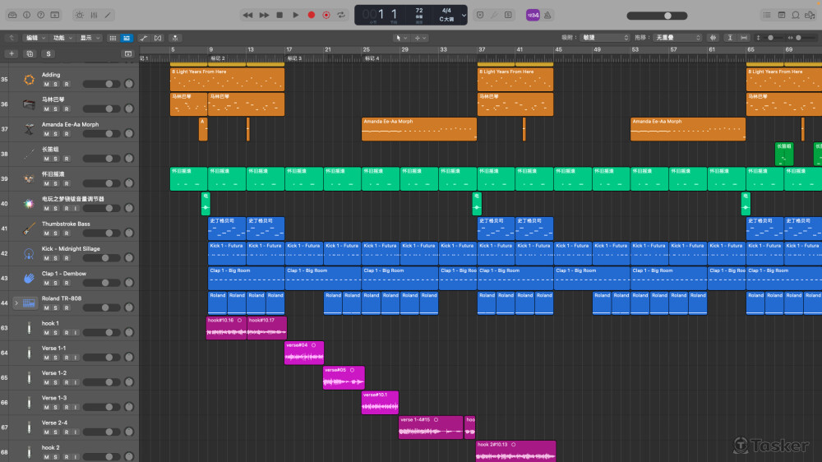822x462 pixels.
Task: Select the verse#04 audio region
Action: tap(304, 353)
